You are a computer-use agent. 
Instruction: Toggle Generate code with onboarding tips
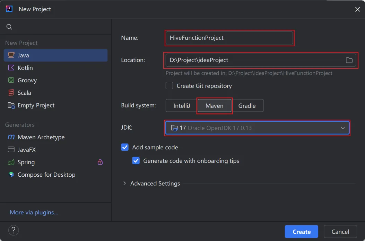point(136,161)
